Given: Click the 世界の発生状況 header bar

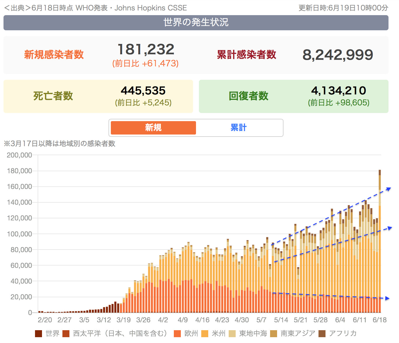Looking at the screenshot, I should click(x=196, y=23).
